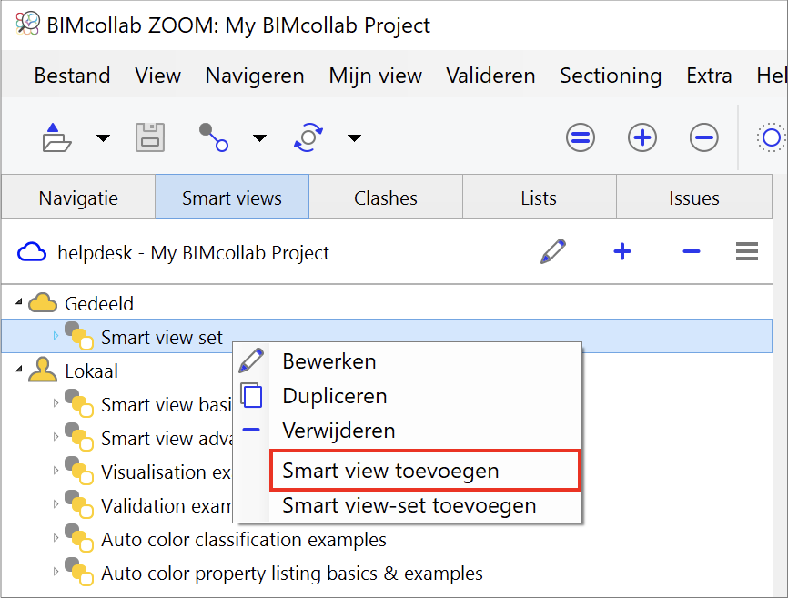This screenshot has height=599, width=788.
Task: Collapse the Gedeeld tree group
Action: (x=19, y=301)
